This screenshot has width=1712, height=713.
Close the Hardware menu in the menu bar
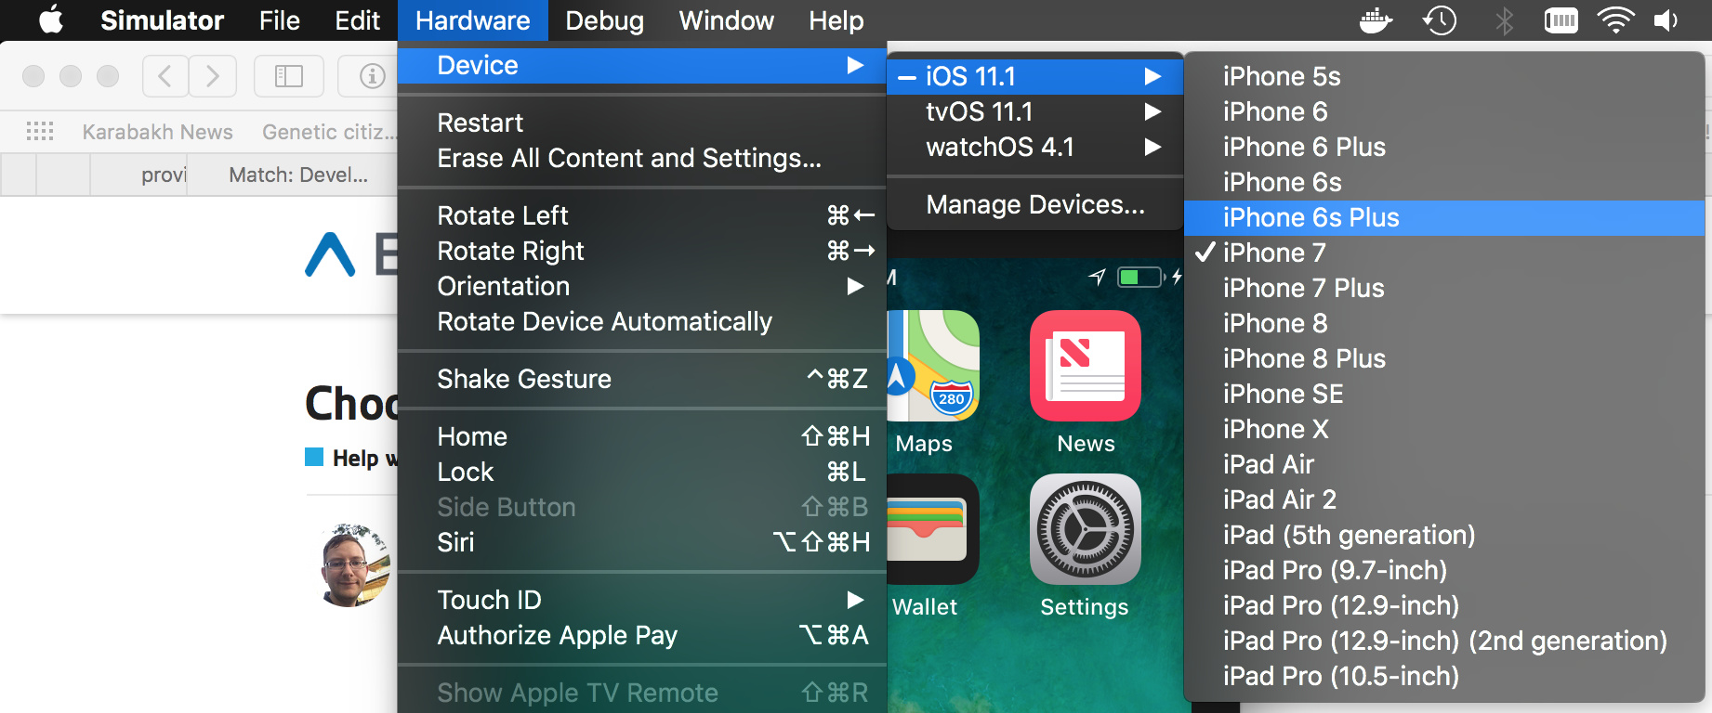[472, 20]
